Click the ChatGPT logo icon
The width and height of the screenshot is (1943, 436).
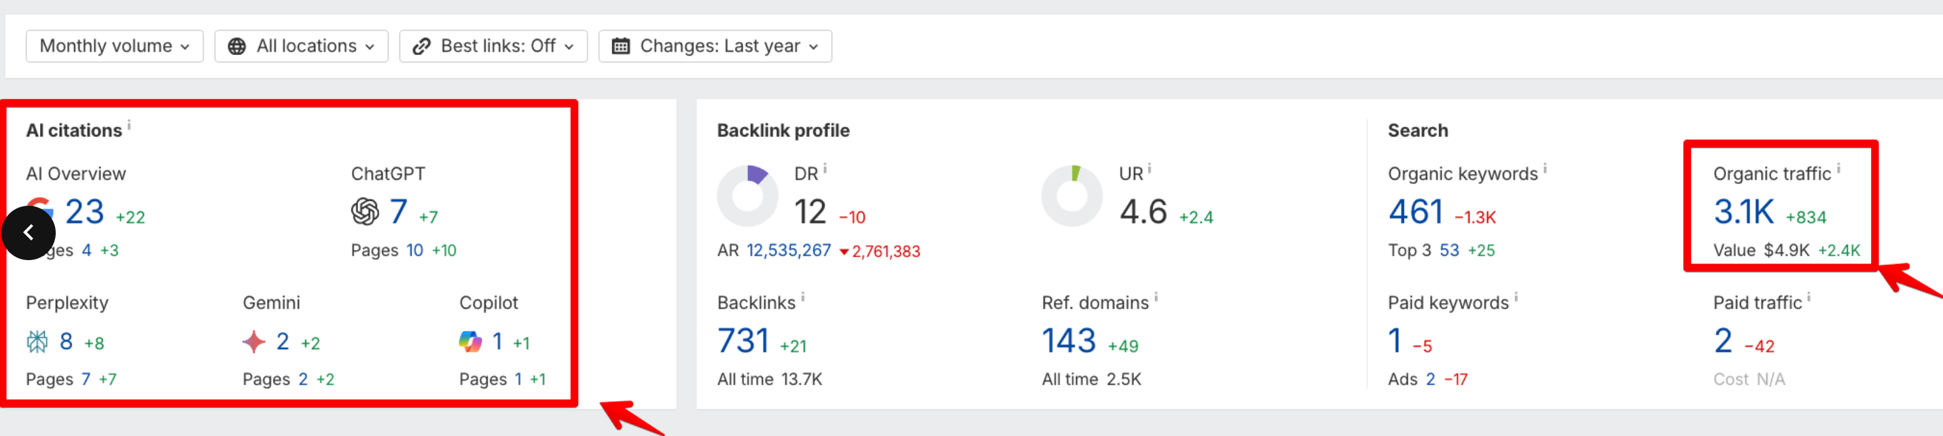click(x=365, y=212)
